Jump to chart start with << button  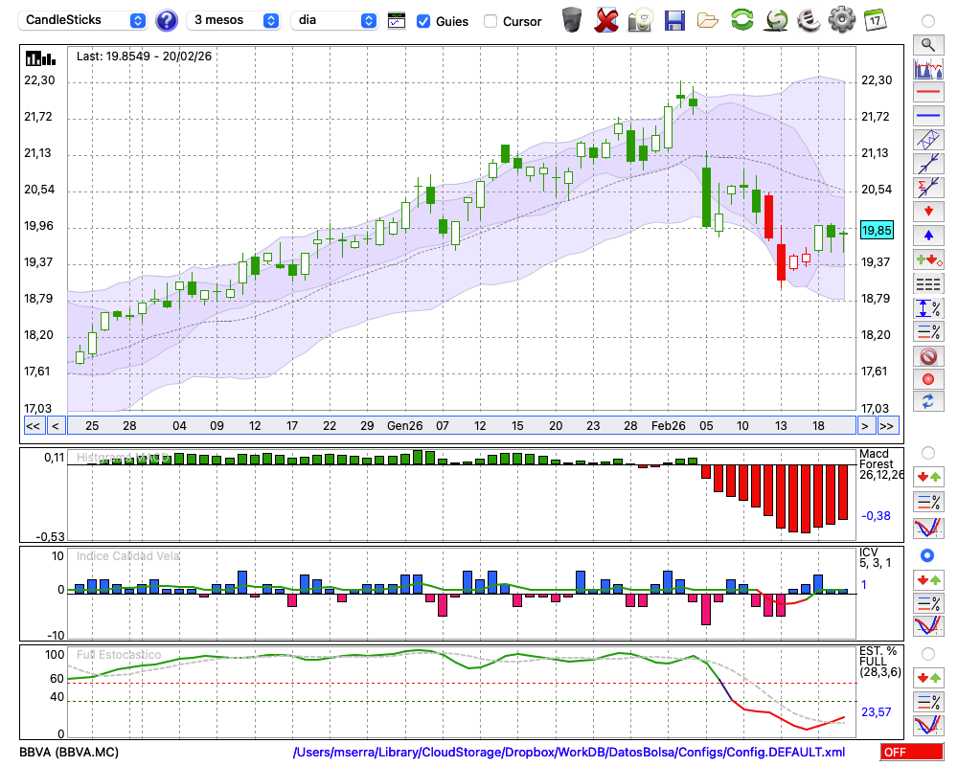pyautogui.click(x=33, y=426)
